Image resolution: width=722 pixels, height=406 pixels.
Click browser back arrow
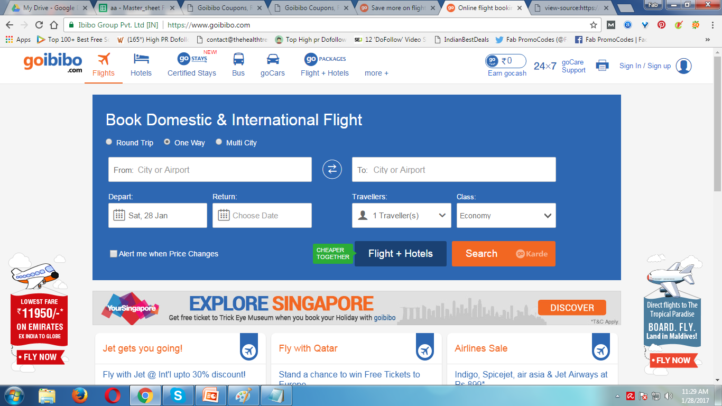[10, 25]
